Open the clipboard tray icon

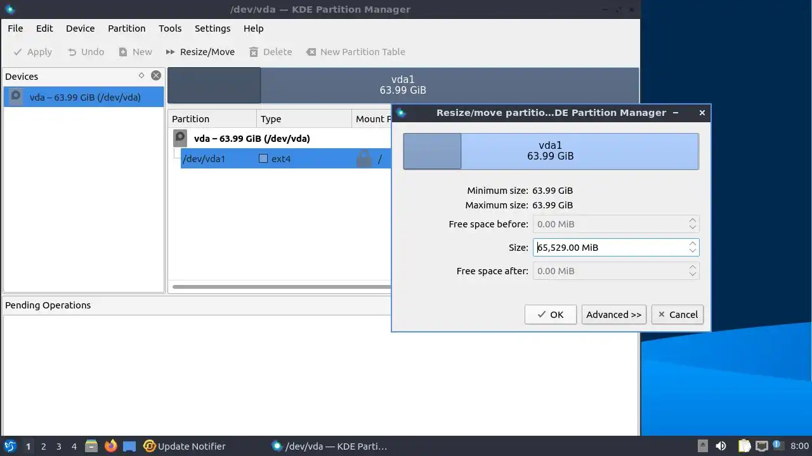[744, 446]
